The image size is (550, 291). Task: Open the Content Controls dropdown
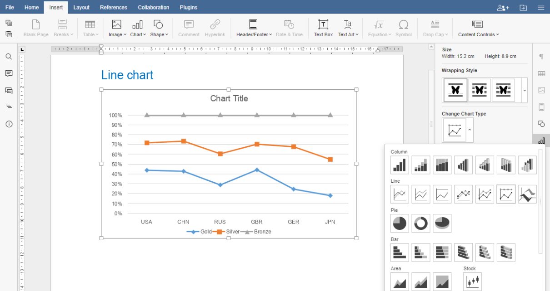pos(478,28)
